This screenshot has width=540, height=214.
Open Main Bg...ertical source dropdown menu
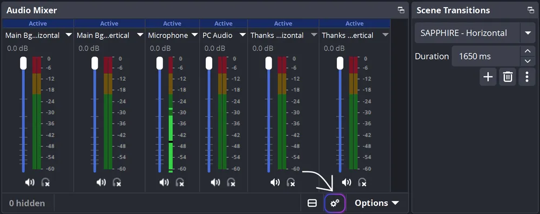tap(140, 35)
